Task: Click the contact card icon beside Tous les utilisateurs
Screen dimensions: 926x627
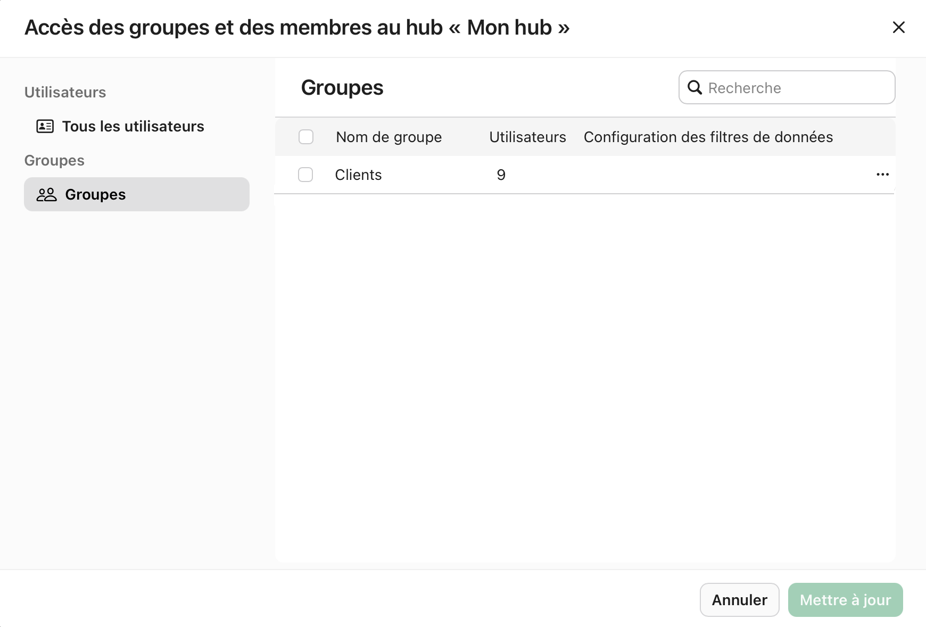Action: (x=45, y=126)
